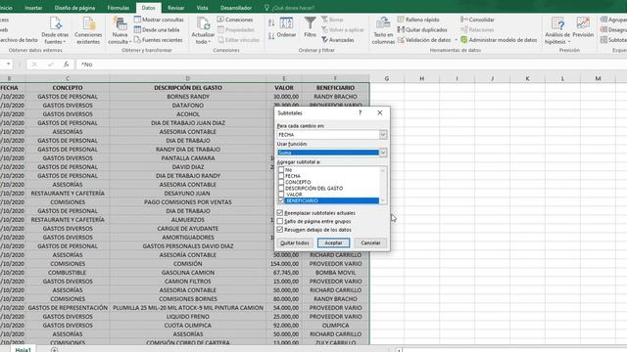Click Validación de datos icon
The width and height of the screenshot is (627, 352).
click(x=401, y=40)
